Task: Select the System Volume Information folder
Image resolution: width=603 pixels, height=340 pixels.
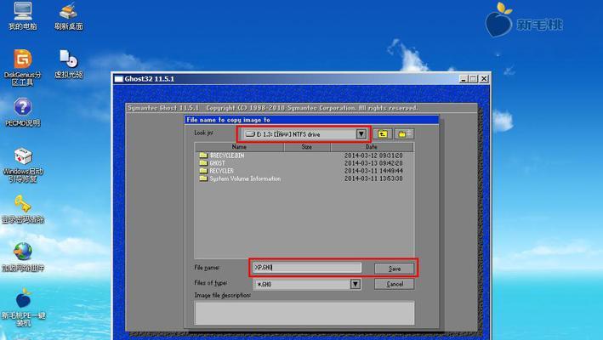Action: click(240, 178)
